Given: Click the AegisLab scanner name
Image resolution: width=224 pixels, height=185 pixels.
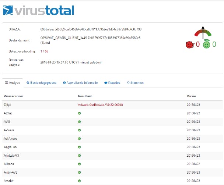Looking at the screenshot, I should (x=10, y=147).
